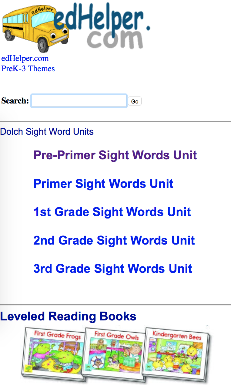Click the Go search button
This screenshot has width=231, height=389.
click(x=135, y=101)
